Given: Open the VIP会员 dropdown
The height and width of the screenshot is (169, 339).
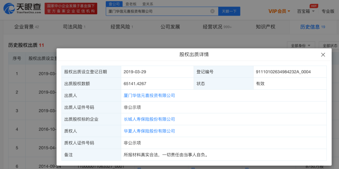Looking at the screenshot, I should point(279,11).
